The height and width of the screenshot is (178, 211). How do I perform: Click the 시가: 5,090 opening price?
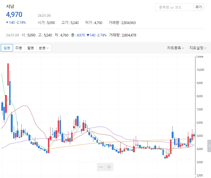[x=46, y=23]
